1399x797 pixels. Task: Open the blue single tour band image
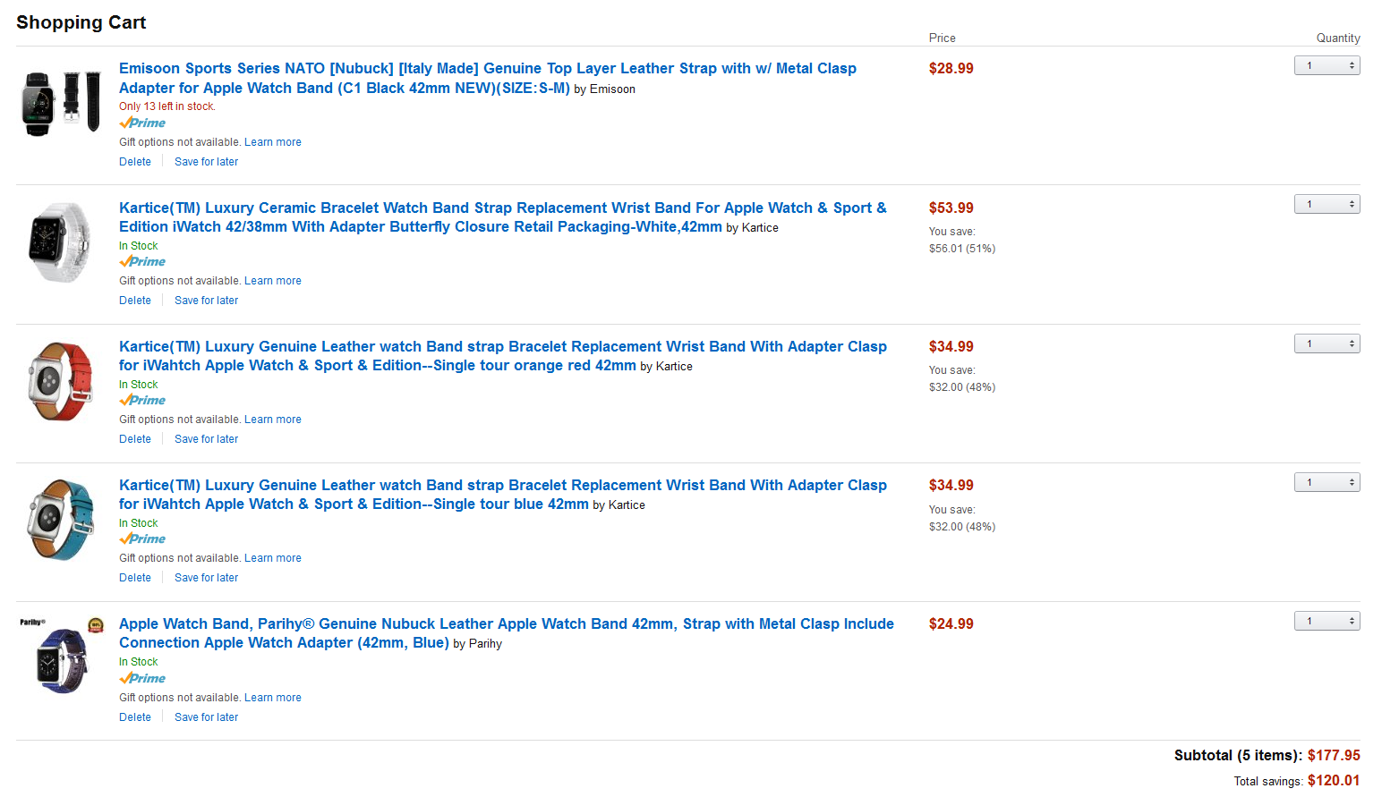click(61, 520)
